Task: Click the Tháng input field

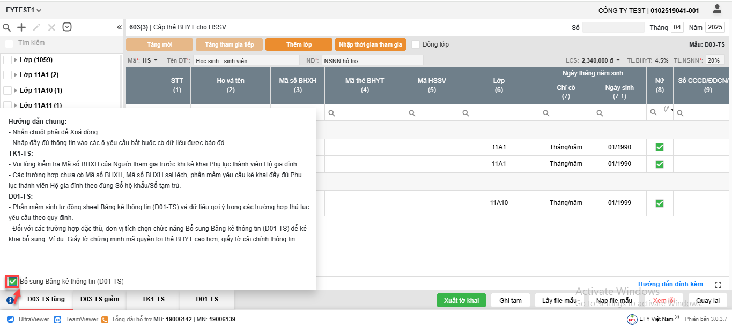Action: point(677,27)
